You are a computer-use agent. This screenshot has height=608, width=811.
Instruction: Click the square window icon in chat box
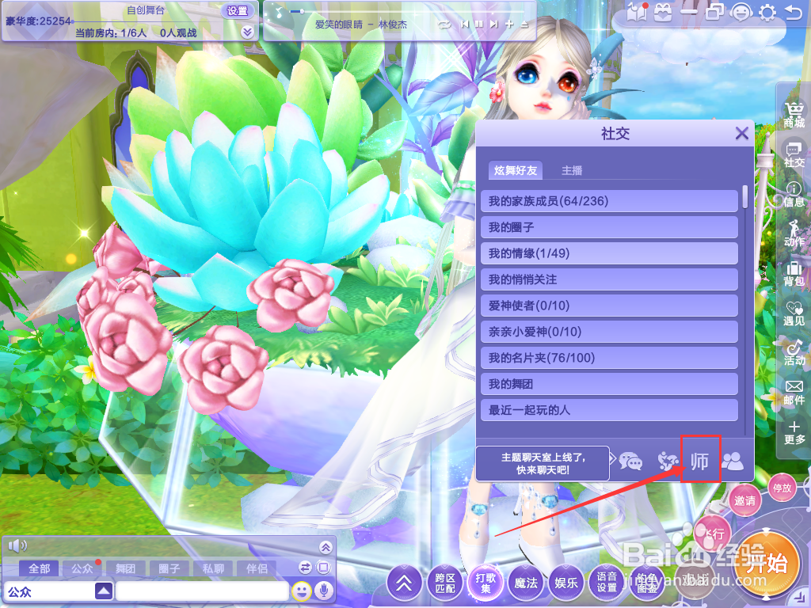tap(323, 568)
